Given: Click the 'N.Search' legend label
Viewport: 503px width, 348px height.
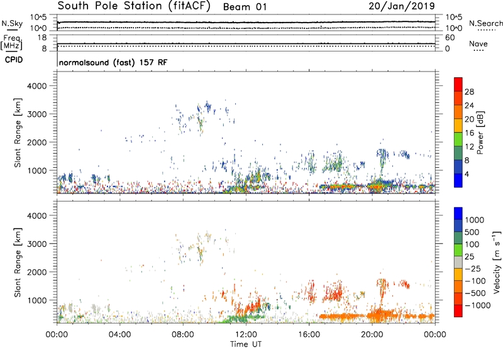Looking at the screenshot, I should tap(485, 23).
